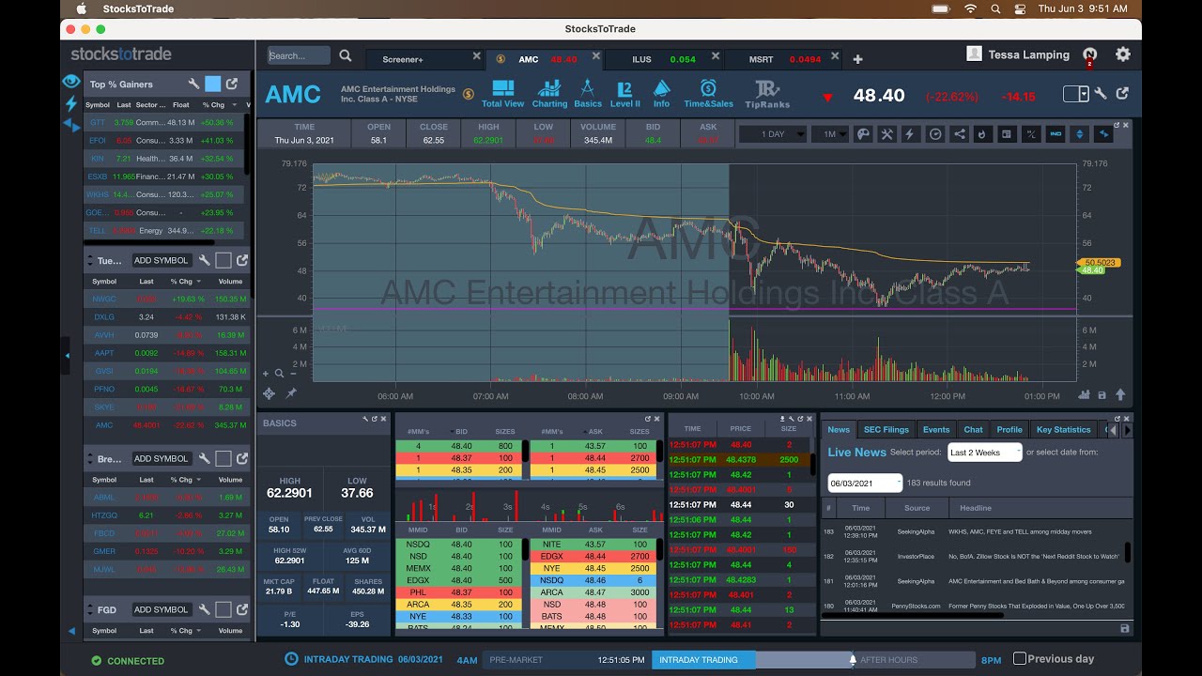The height and width of the screenshot is (676, 1202).
Task: Click the chart percent scale icon
Action: tap(1031, 134)
